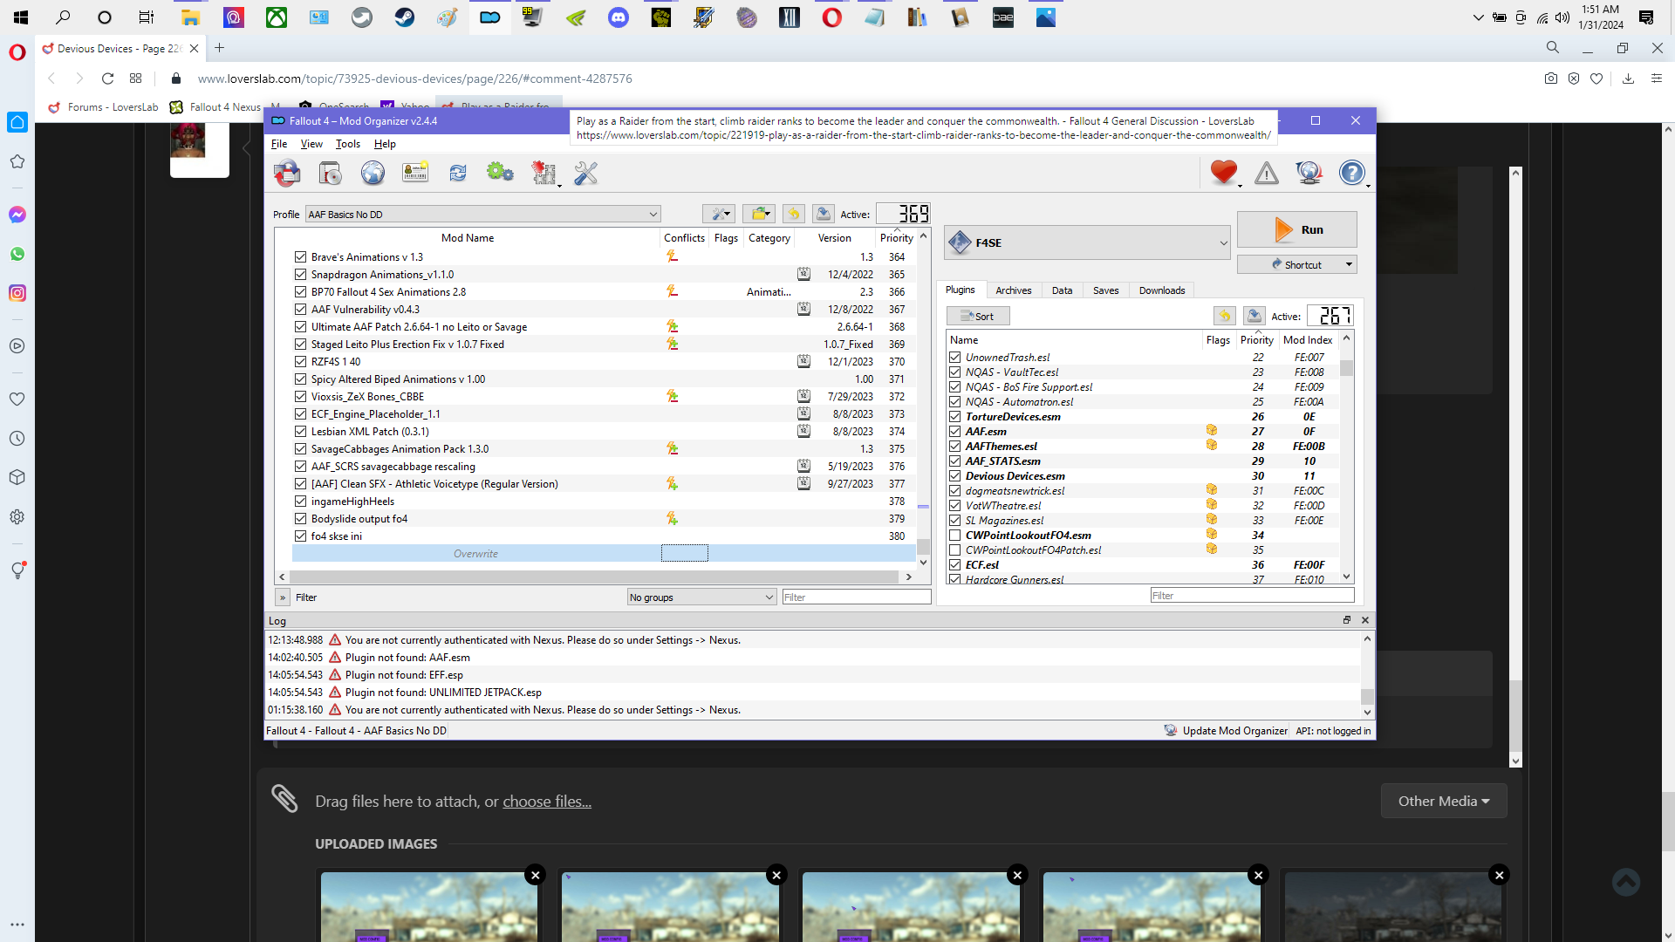Click the plugin list vertical scrollbar thumb

tap(1346, 368)
